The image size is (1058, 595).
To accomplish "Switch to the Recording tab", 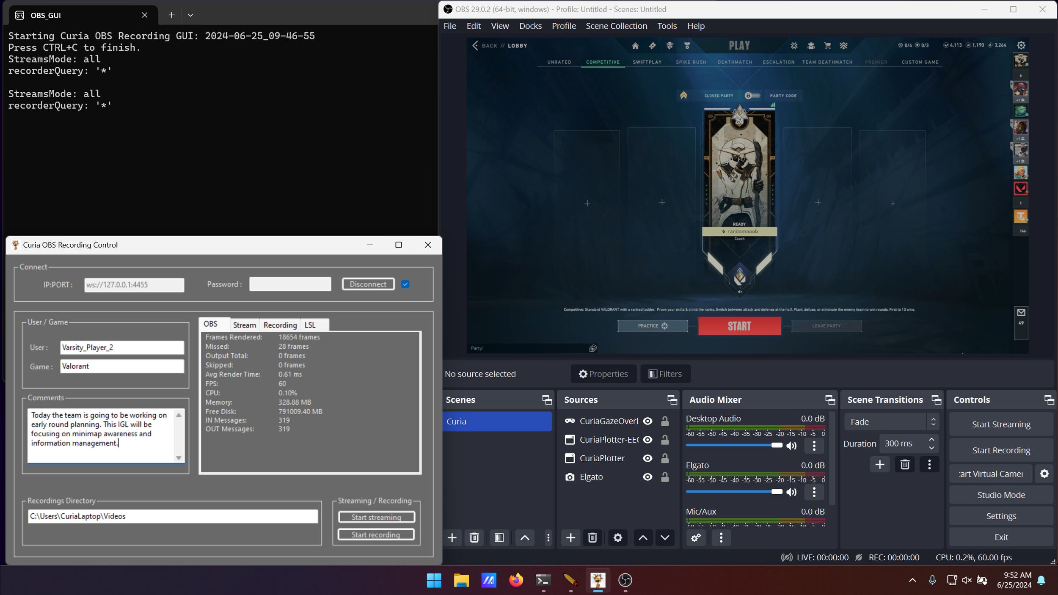I will point(280,325).
